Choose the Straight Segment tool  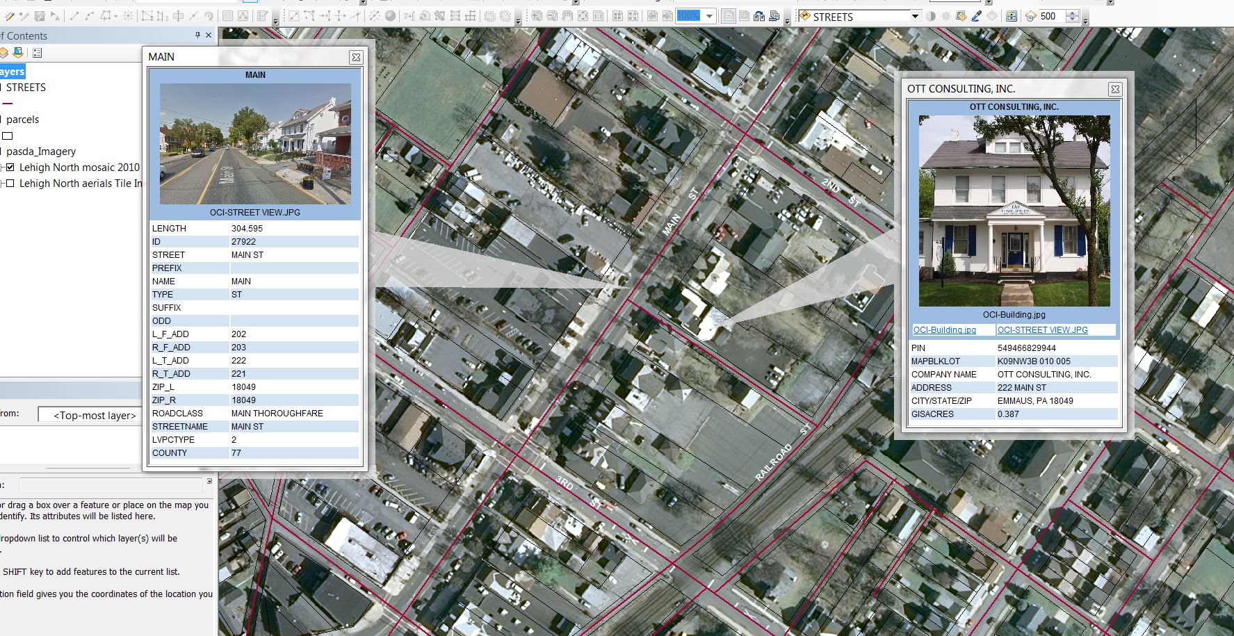pos(74,16)
